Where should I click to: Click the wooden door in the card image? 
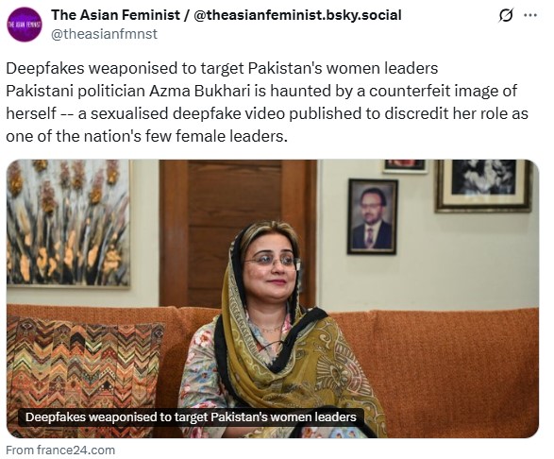[238, 233]
